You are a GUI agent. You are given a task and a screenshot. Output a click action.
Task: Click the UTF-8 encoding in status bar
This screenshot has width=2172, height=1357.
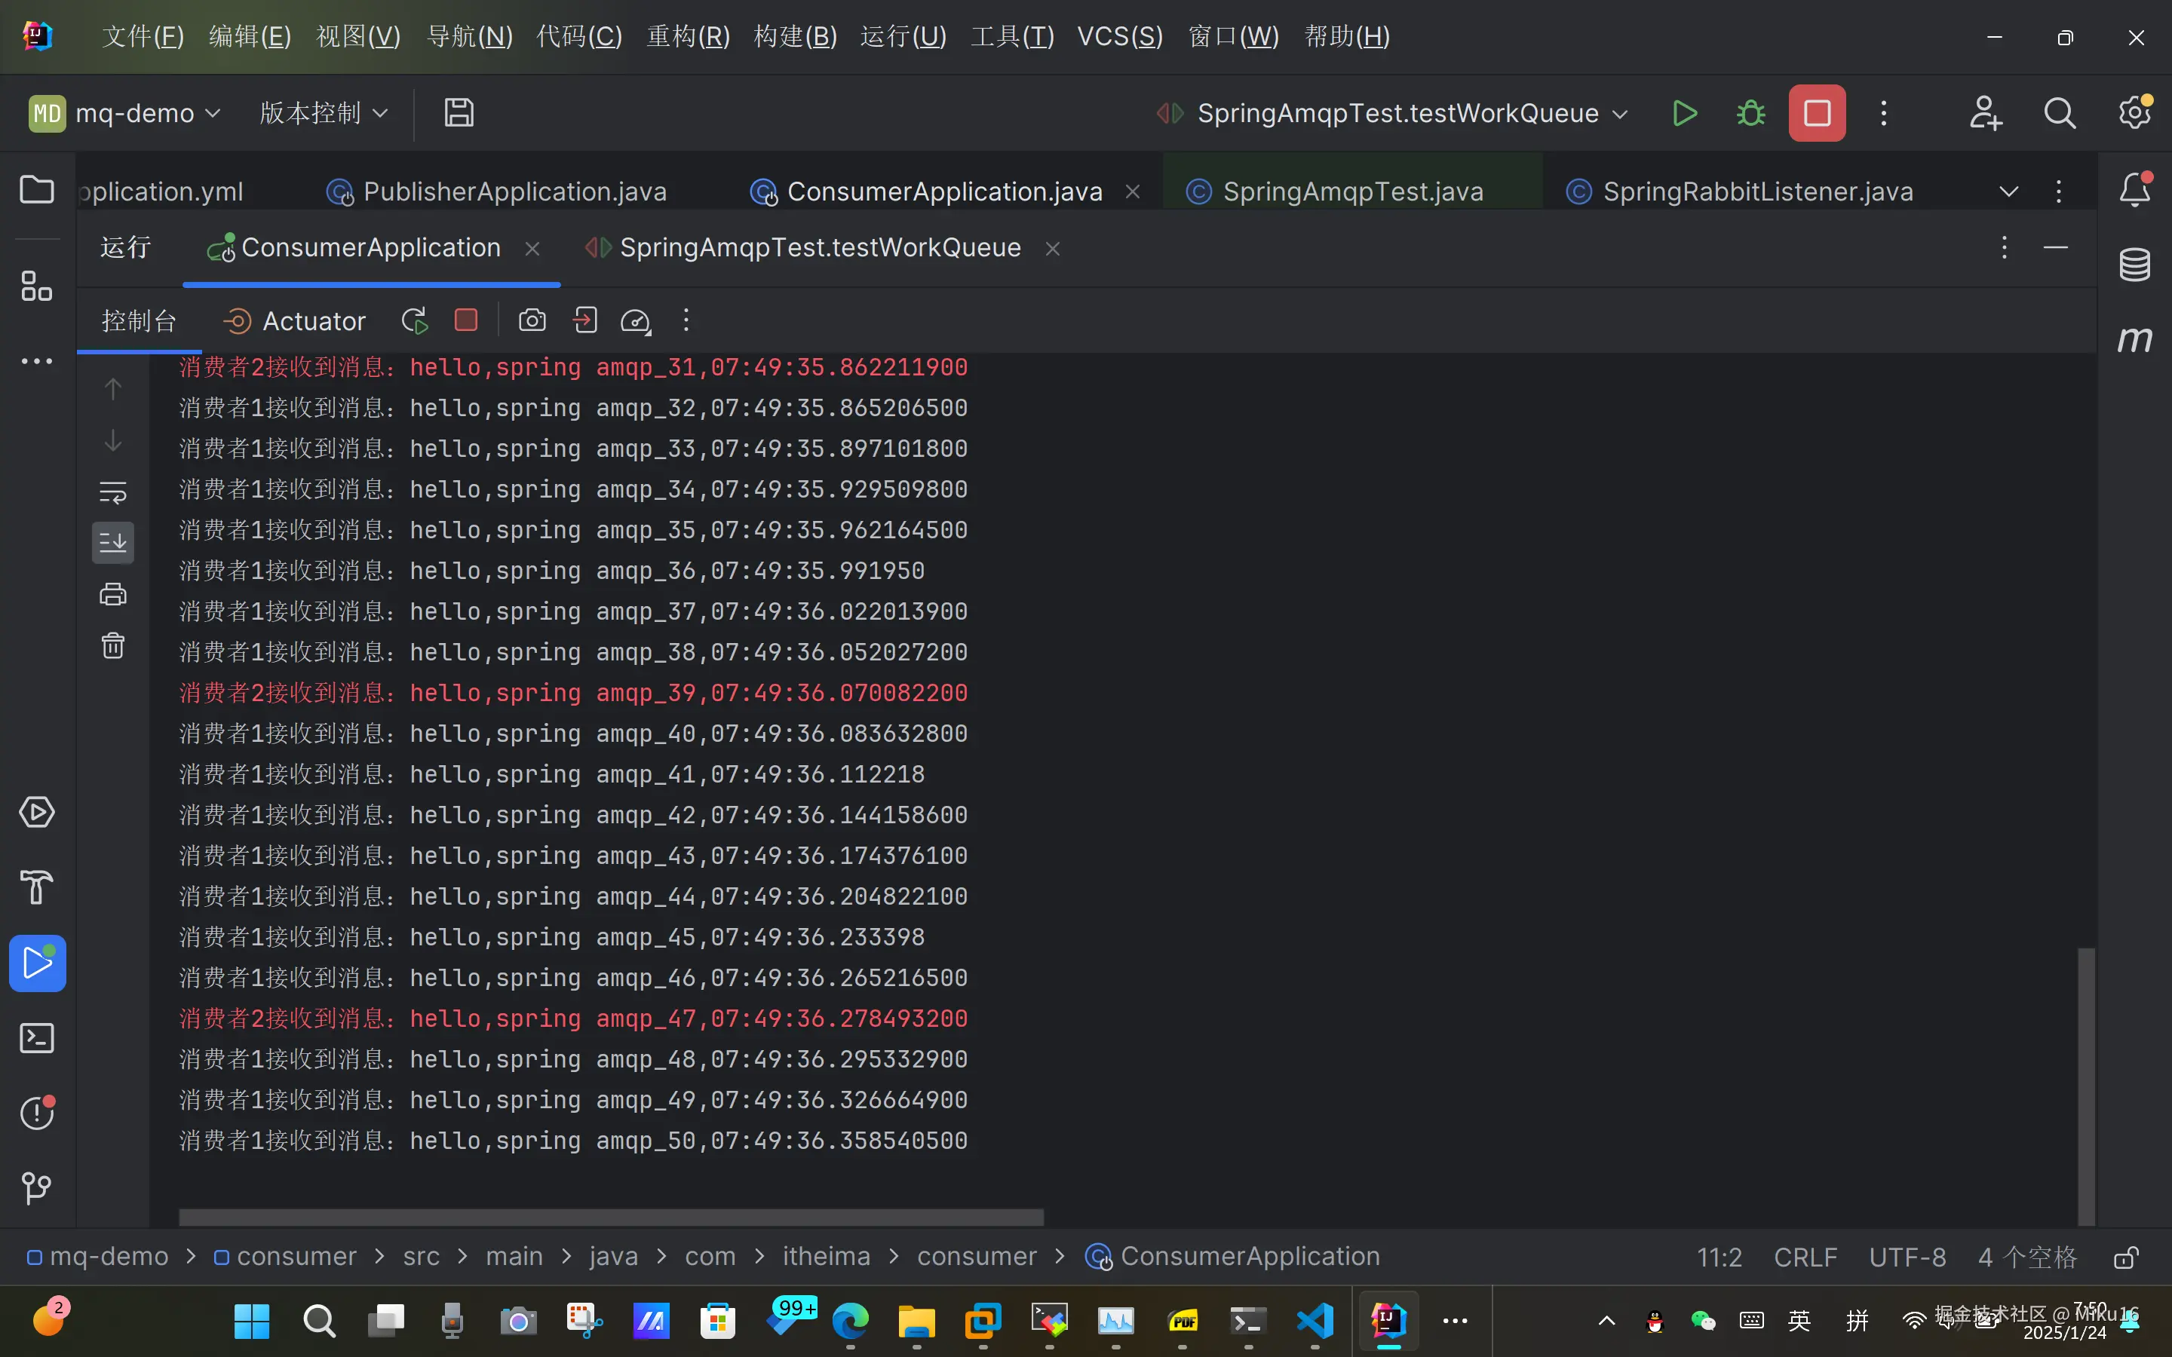point(1907,1257)
